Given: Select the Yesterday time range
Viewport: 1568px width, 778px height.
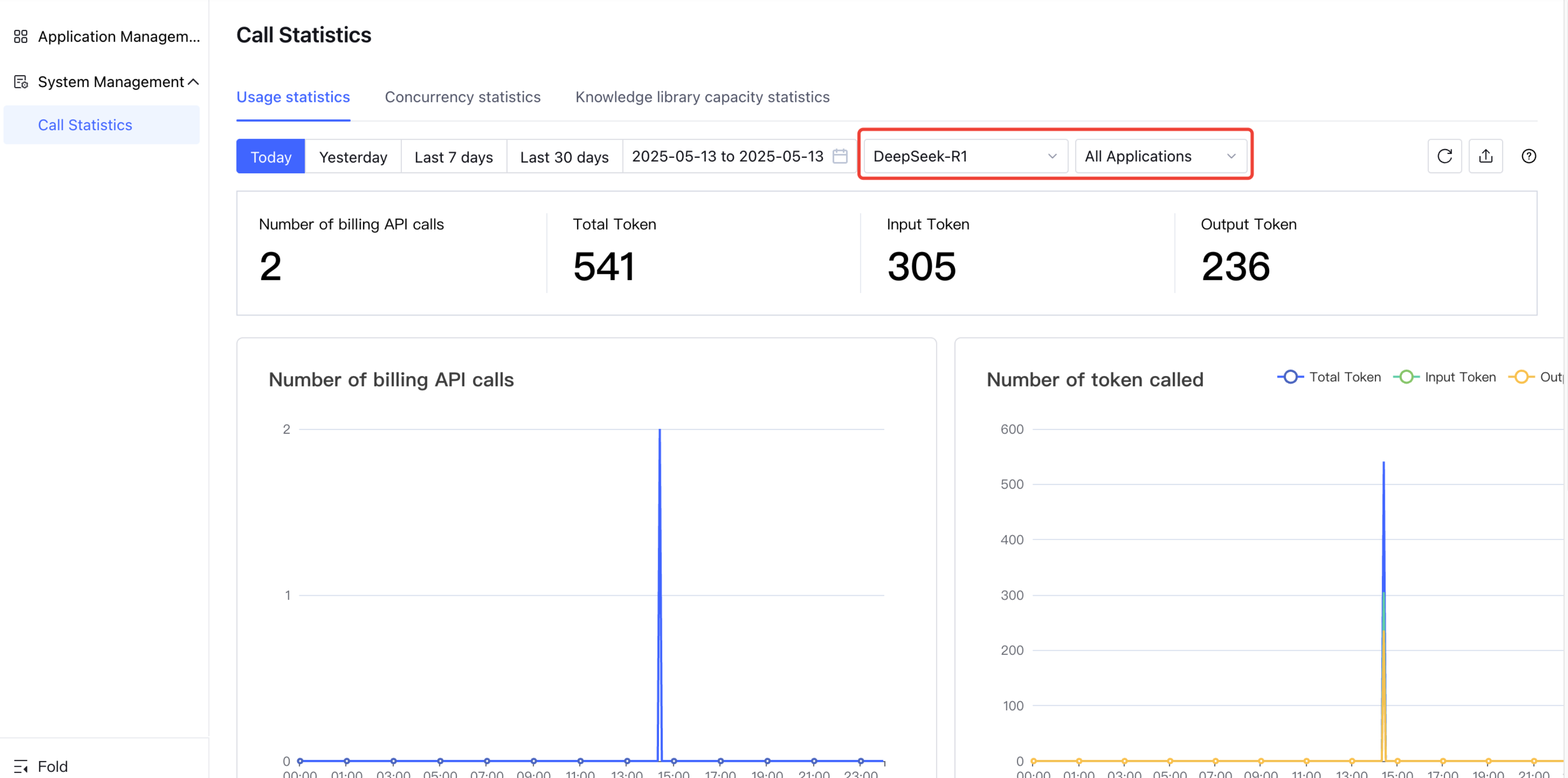Looking at the screenshot, I should point(352,157).
